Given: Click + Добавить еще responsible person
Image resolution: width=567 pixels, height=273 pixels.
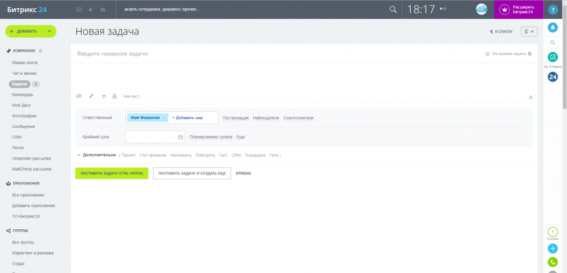Looking at the screenshot, I should tap(188, 118).
